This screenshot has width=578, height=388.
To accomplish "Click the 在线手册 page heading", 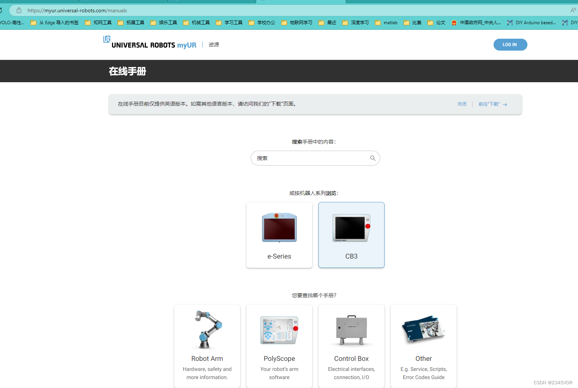I will pyautogui.click(x=128, y=71).
